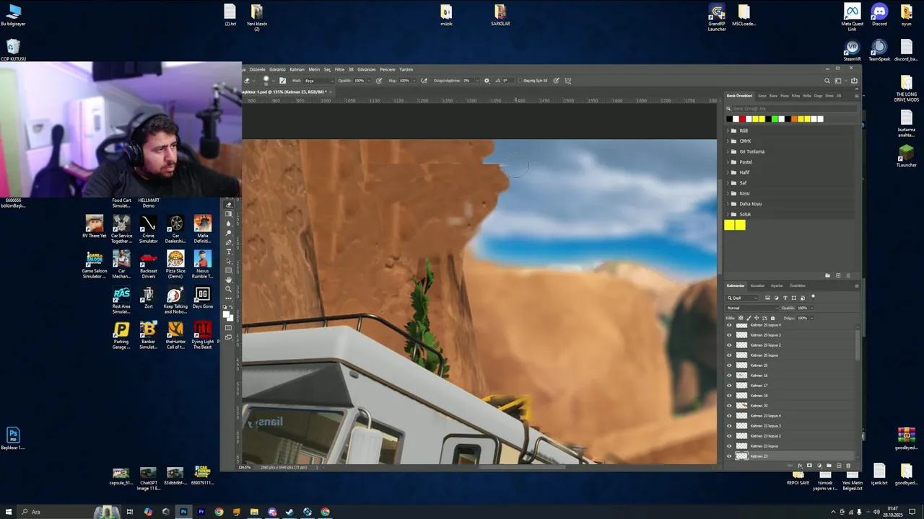Select the Katman 16 layer name
This screenshot has height=519, width=924.
tap(759, 376)
